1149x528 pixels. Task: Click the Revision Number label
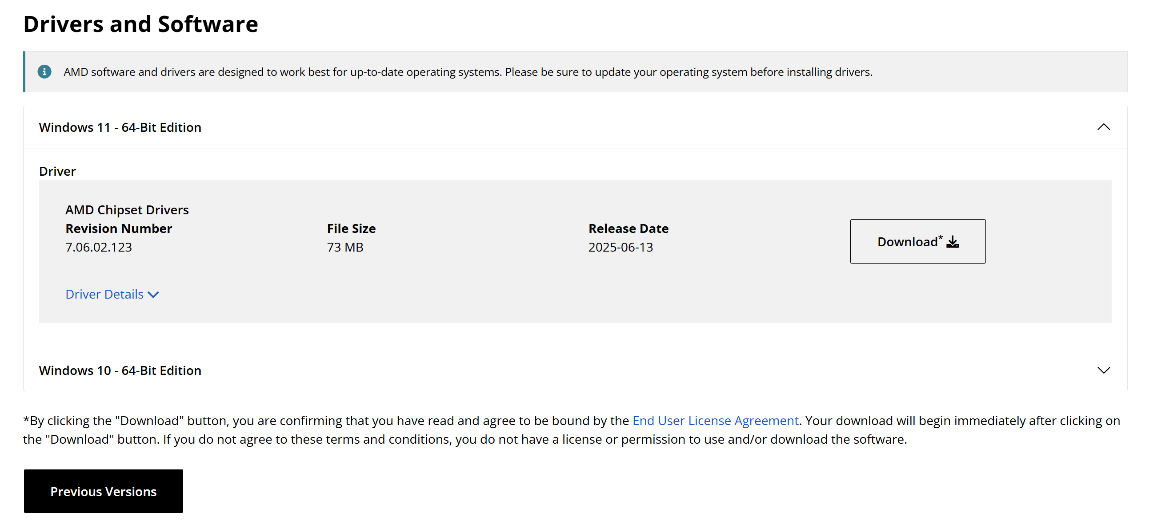pyautogui.click(x=119, y=229)
